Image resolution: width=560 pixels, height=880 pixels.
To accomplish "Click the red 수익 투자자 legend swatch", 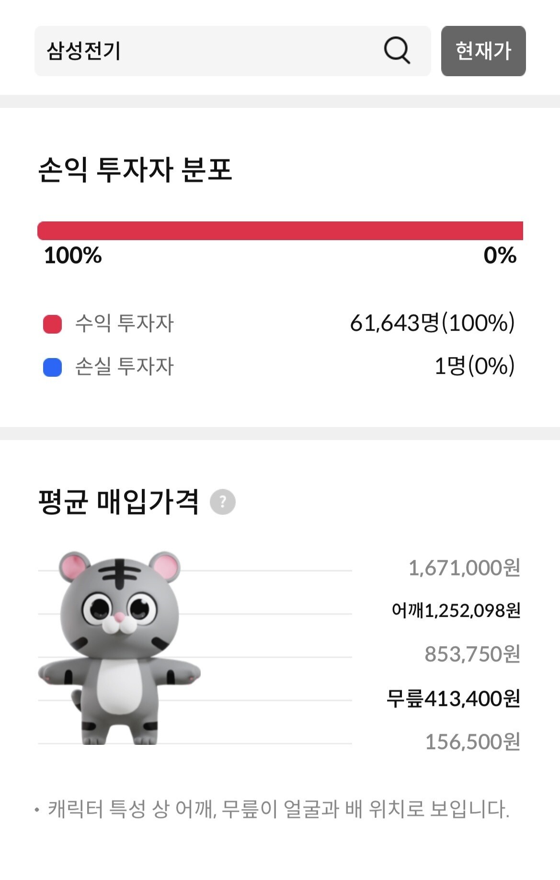I will 53,324.
